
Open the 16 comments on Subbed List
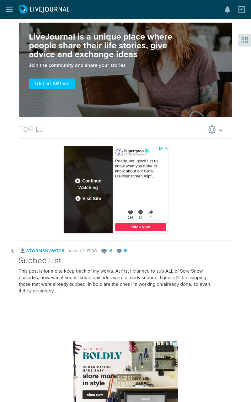click(107, 251)
